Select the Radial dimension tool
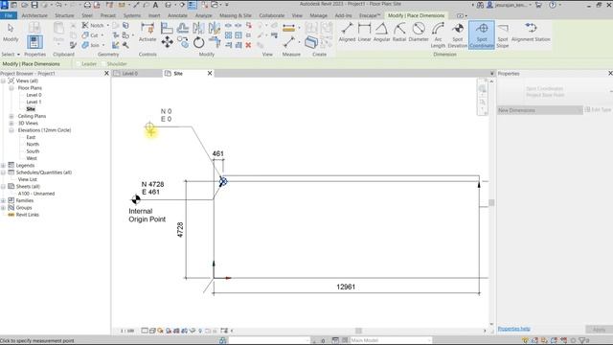The image size is (613, 345). click(399, 32)
